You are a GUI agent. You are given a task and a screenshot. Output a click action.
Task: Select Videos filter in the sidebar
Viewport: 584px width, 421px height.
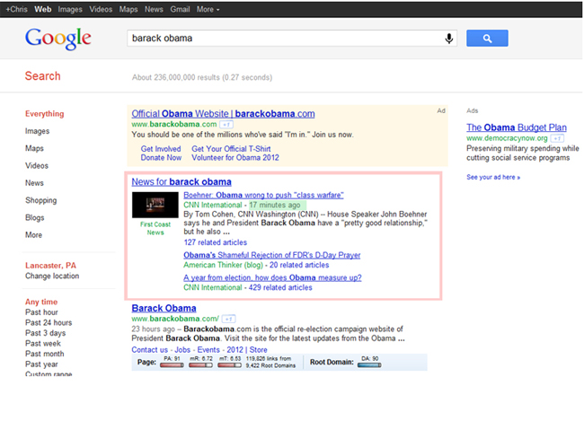coord(37,166)
